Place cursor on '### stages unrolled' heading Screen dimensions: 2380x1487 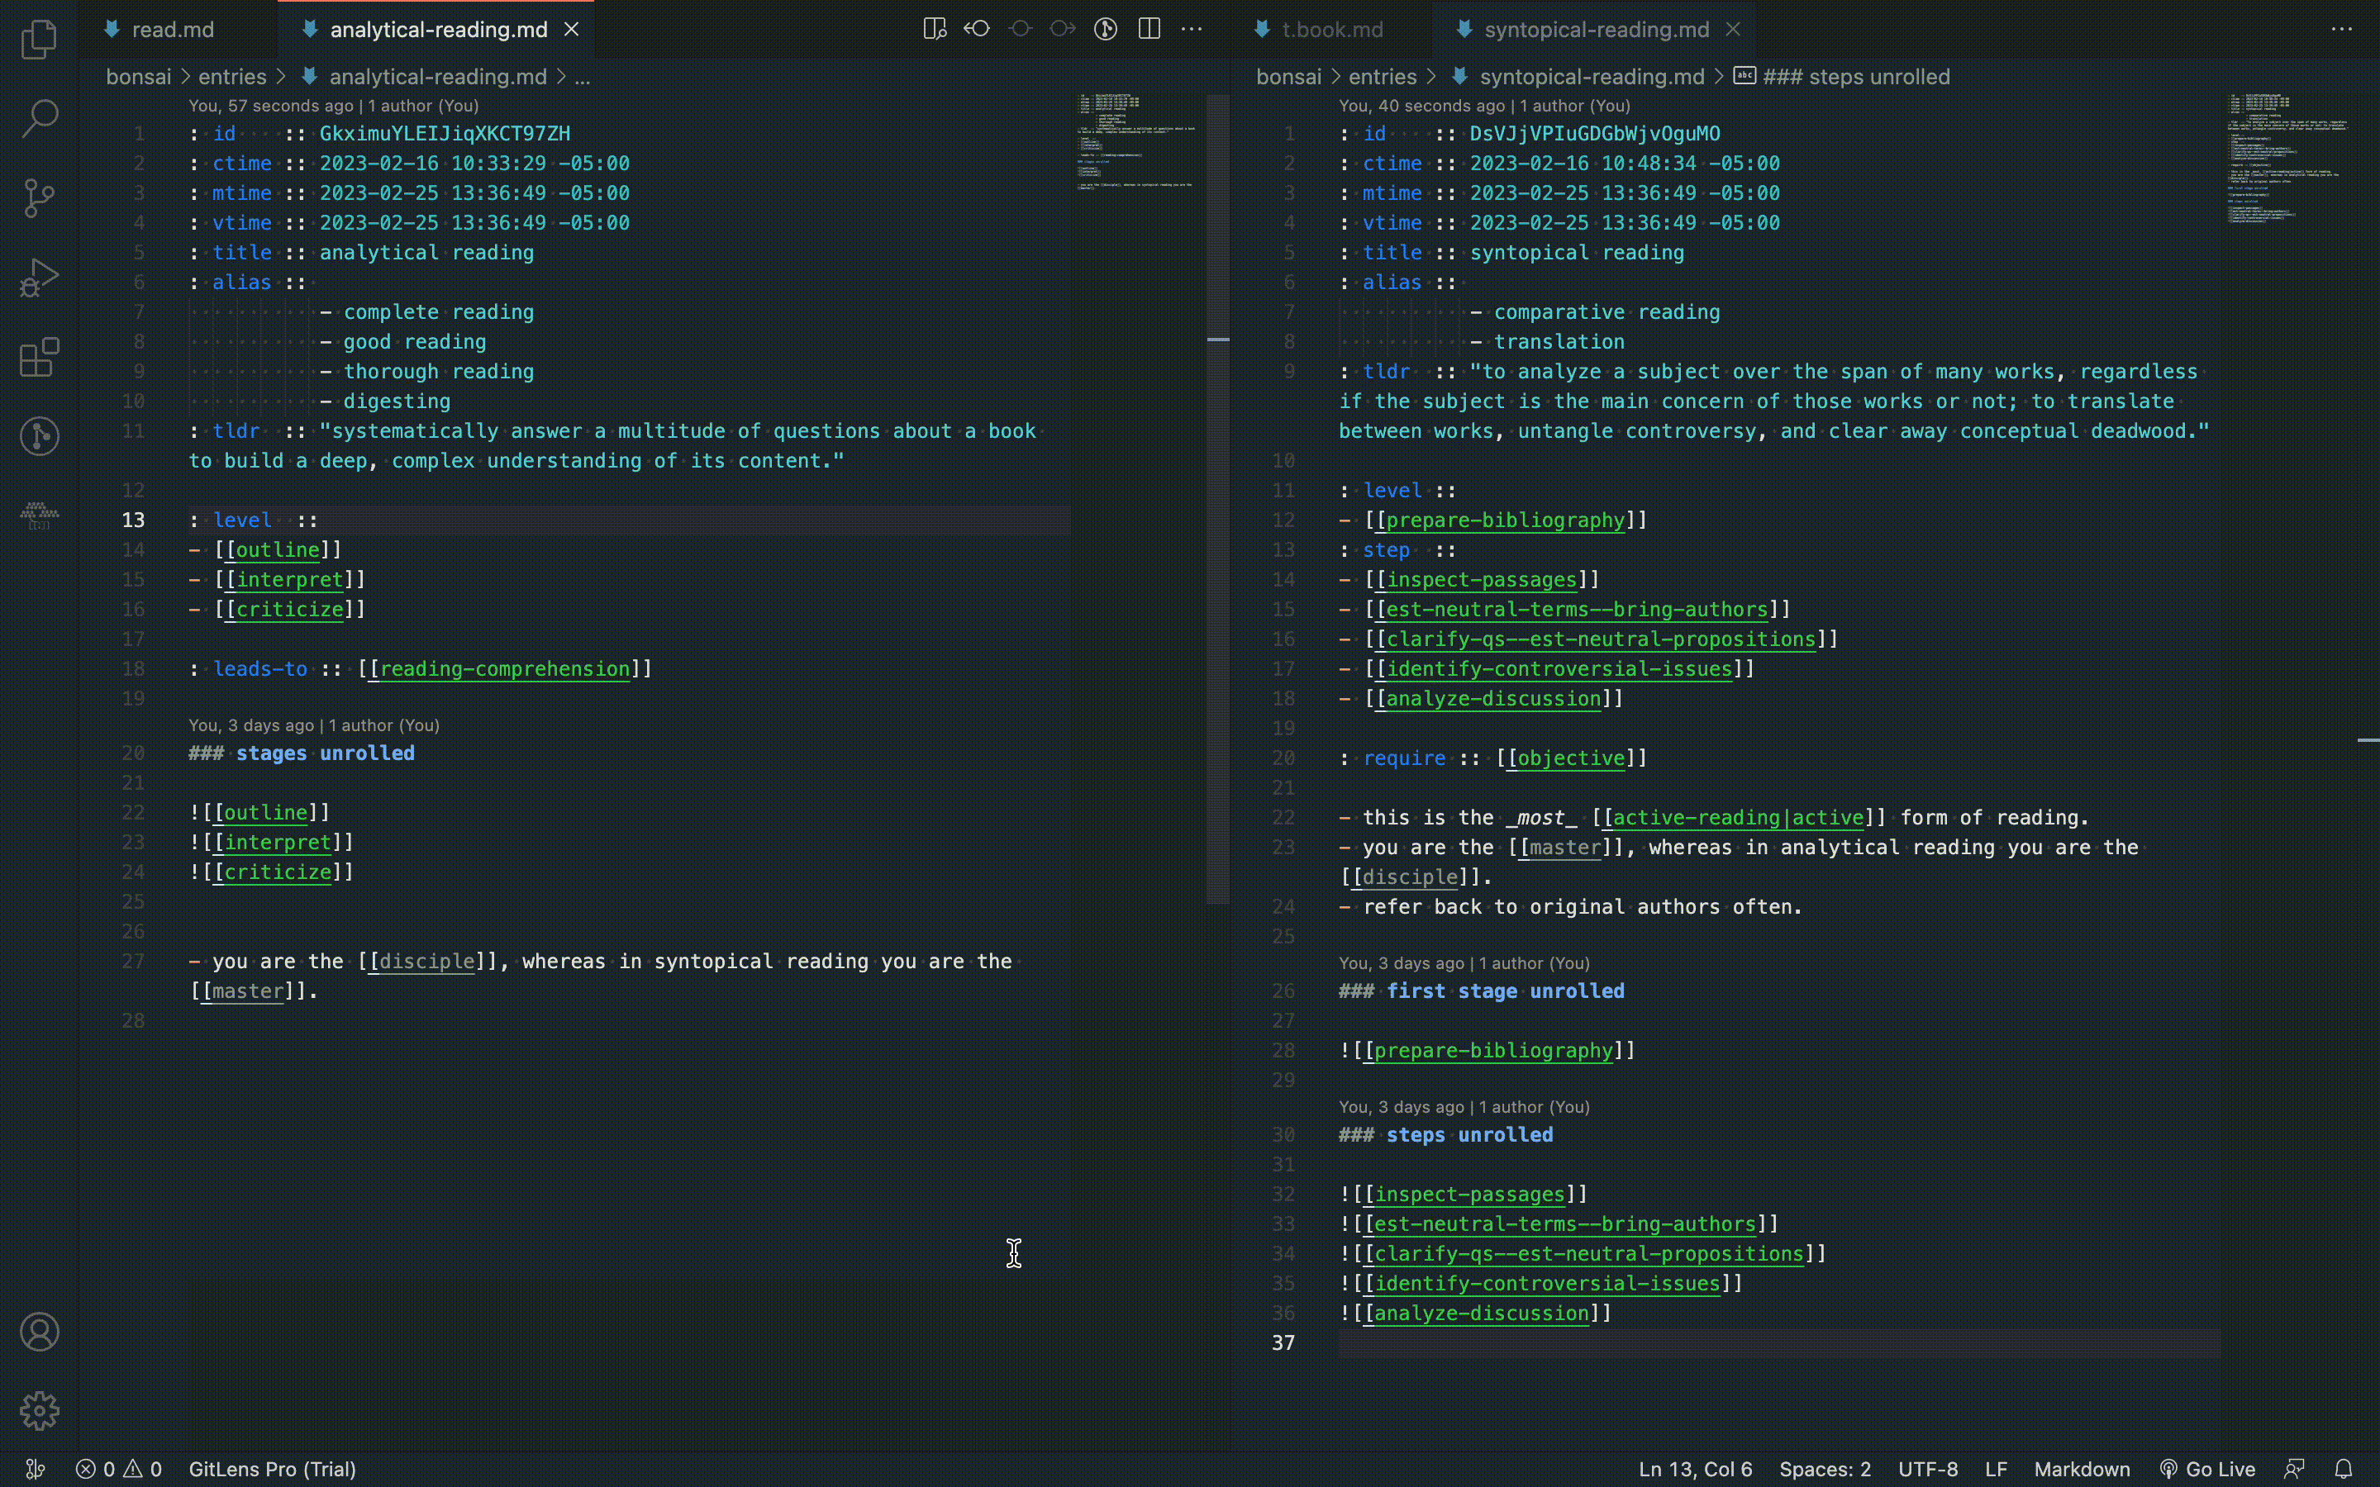pyautogui.click(x=302, y=753)
